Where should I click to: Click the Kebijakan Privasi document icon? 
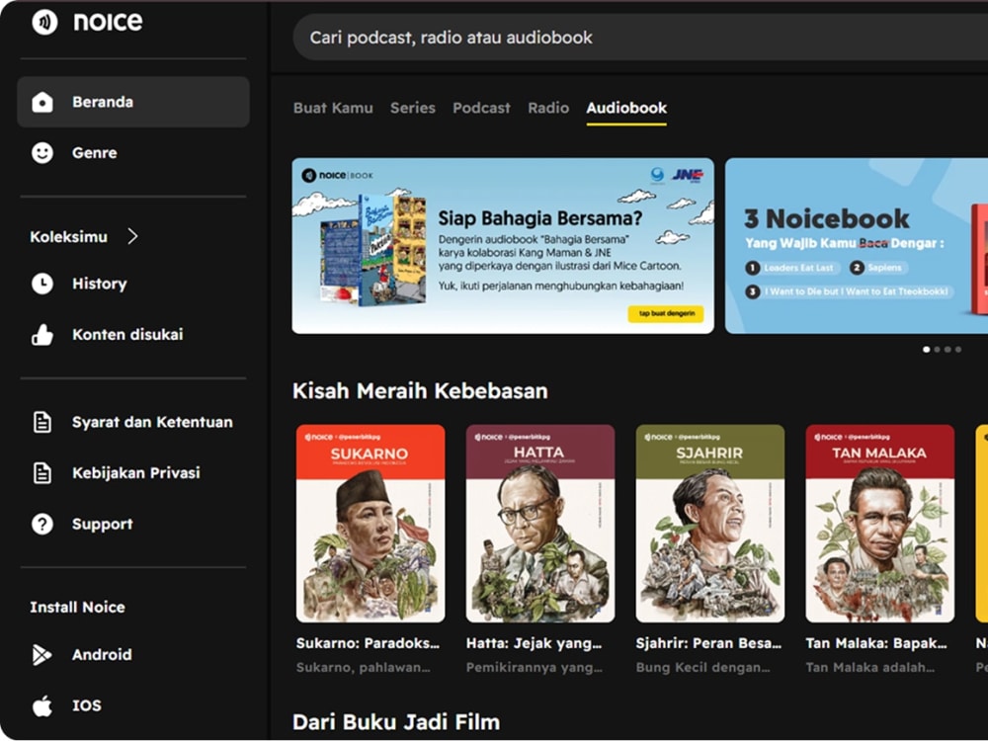click(x=42, y=472)
